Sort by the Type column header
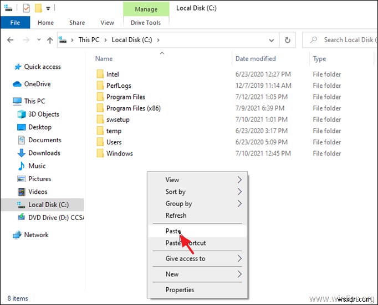Screen dimensions: 378x305 point(319,59)
